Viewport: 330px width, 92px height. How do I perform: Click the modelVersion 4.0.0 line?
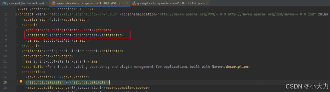pyautogui.click(x=55, y=19)
